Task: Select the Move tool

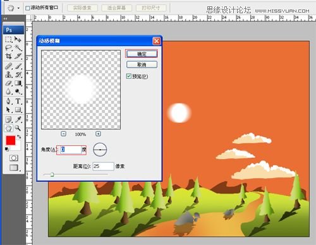Action: click(x=18, y=39)
